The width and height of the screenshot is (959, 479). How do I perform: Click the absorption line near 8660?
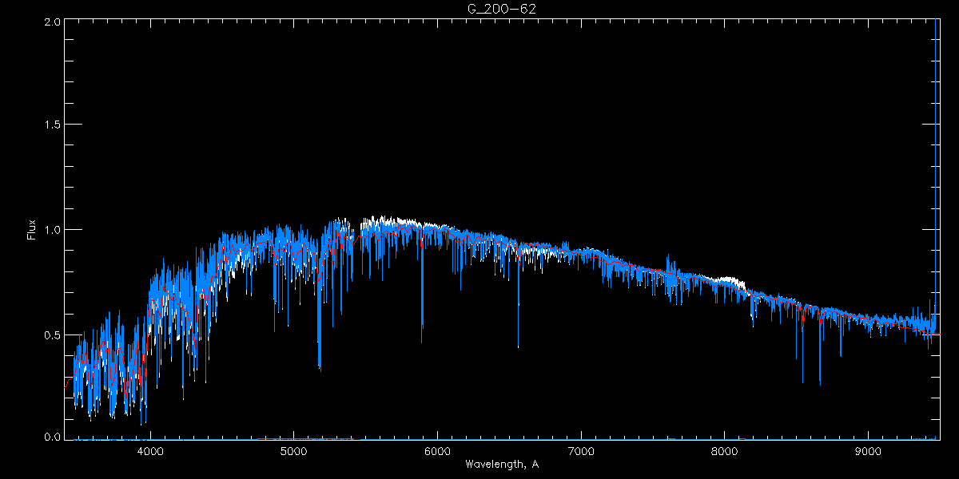coord(820,351)
